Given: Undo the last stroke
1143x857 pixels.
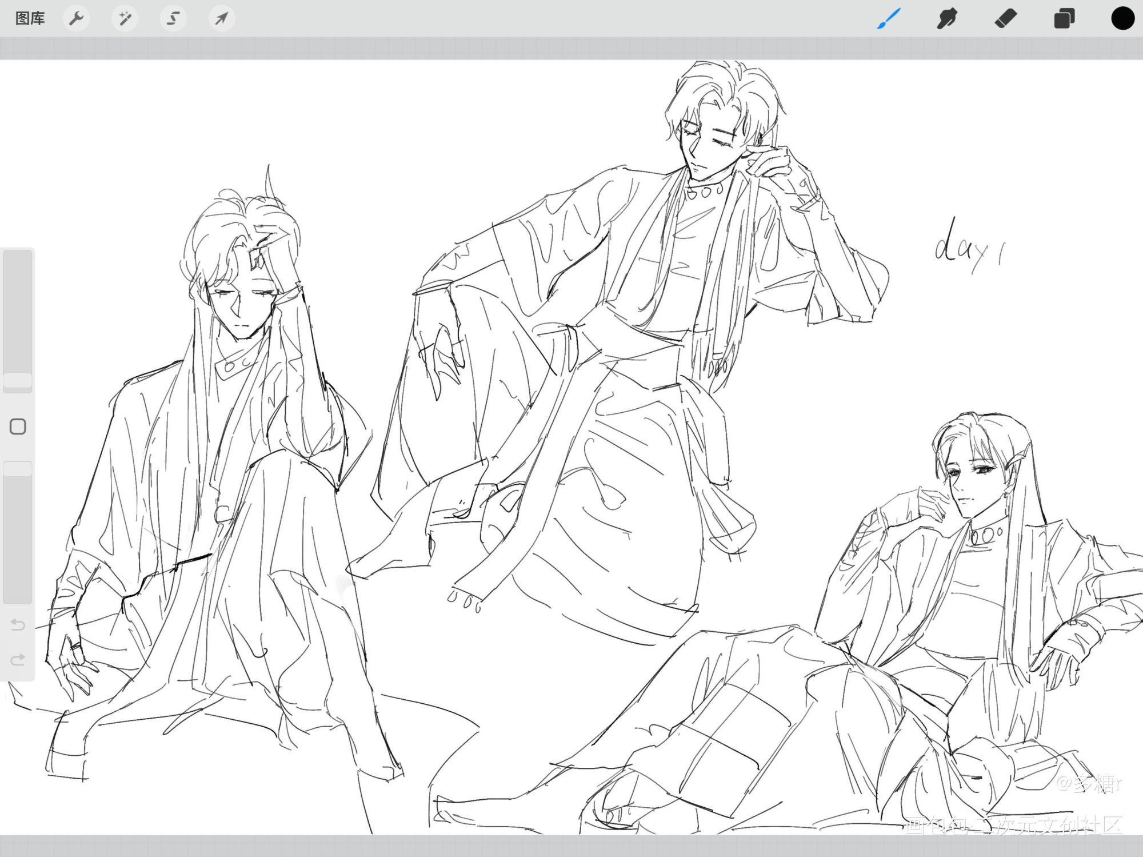Looking at the screenshot, I should click(x=18, y=625).
